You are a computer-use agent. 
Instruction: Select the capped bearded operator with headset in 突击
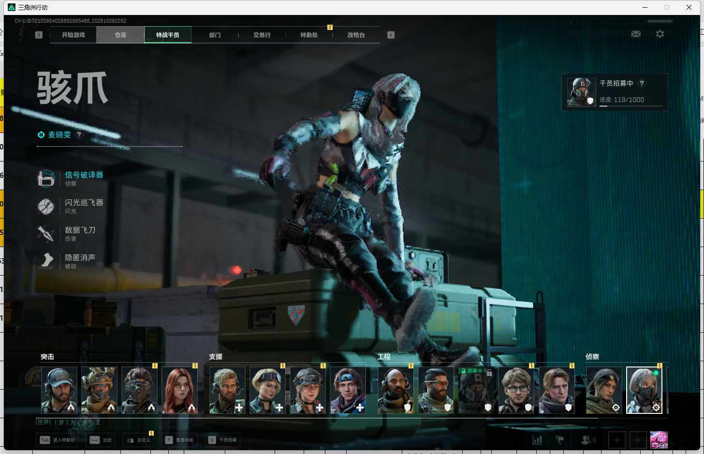click(x=59, y=390)
